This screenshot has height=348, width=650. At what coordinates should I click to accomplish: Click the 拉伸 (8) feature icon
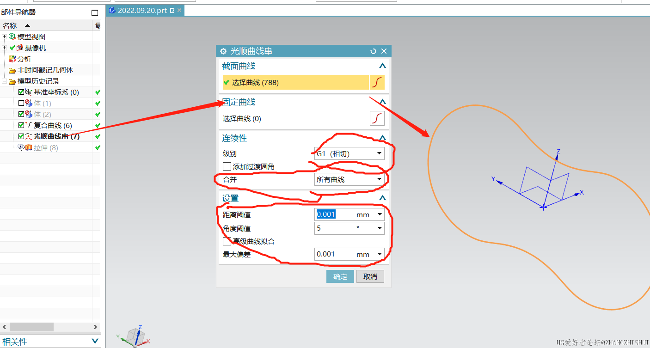(x=28, y=147)
